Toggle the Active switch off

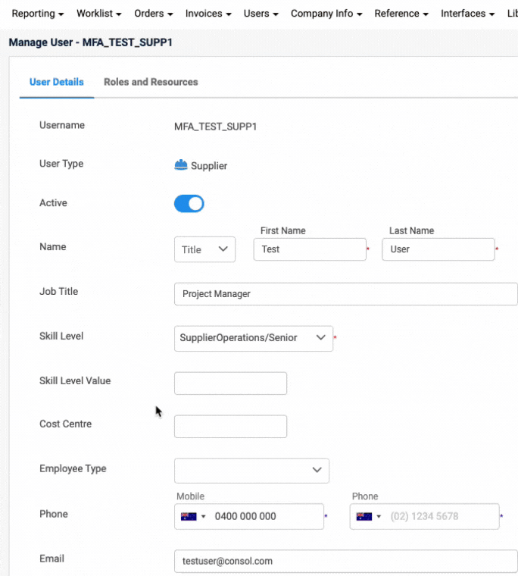pos(189,204)
